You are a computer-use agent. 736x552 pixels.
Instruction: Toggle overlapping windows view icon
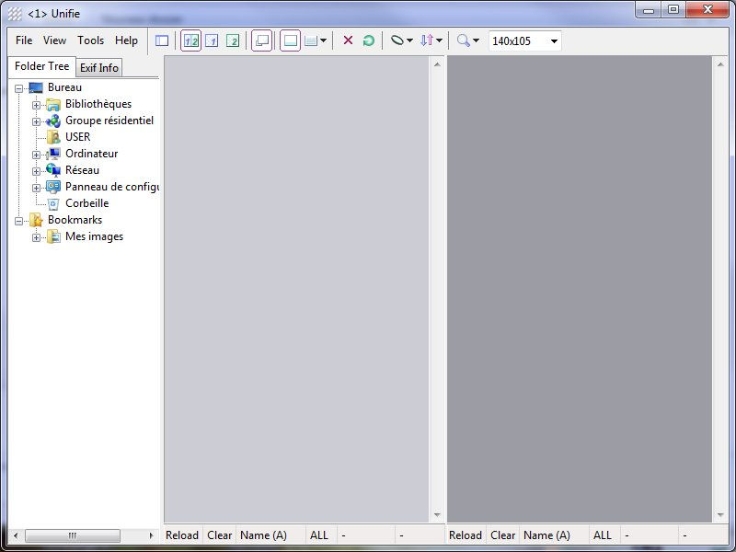[x=262, y=40]
